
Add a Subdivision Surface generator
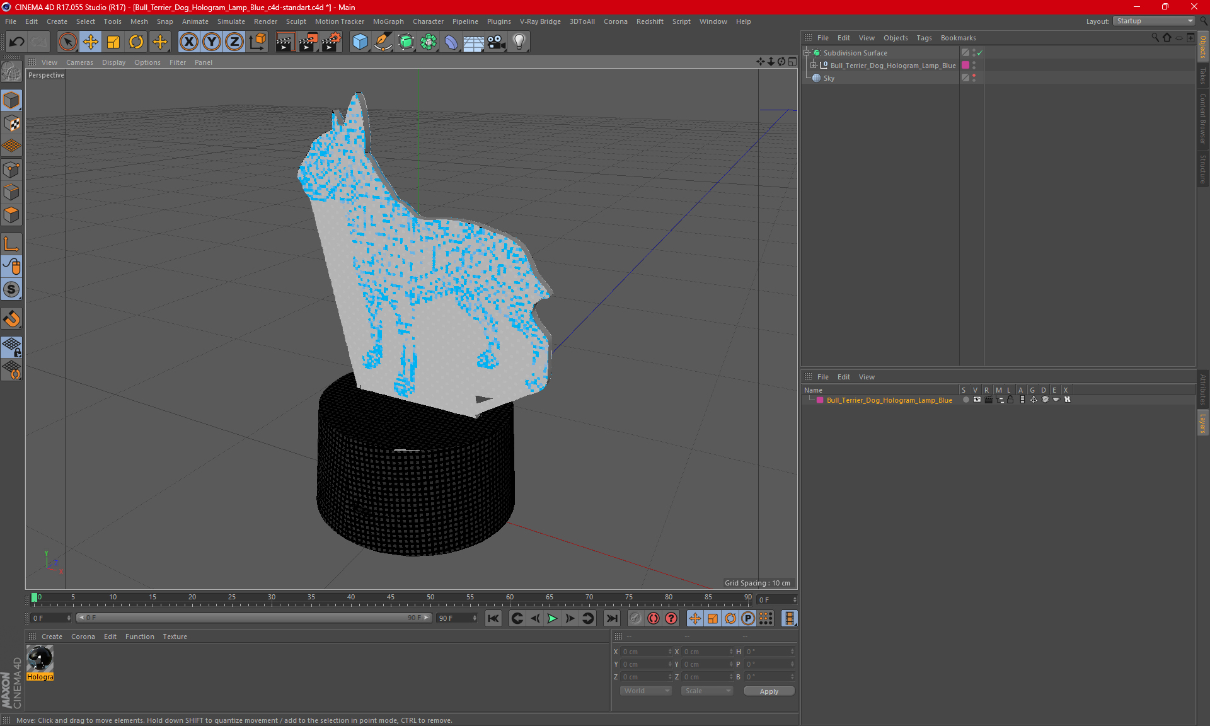tap(406, 42)
